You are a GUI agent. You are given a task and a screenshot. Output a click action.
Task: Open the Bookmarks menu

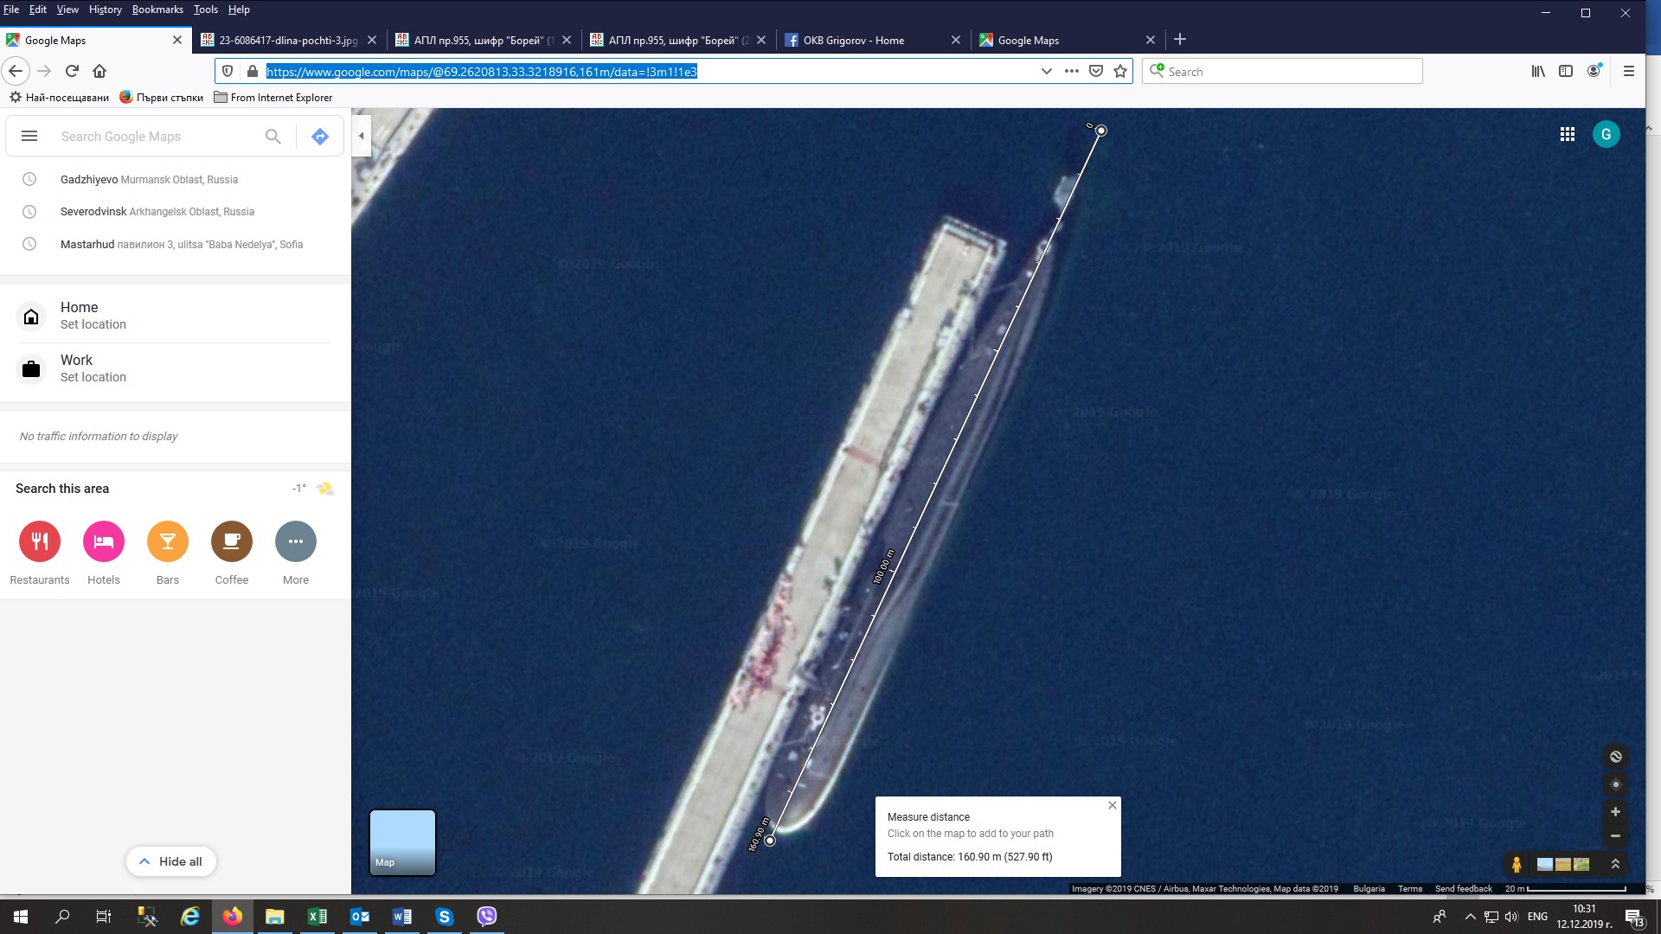tap(157, 10)
